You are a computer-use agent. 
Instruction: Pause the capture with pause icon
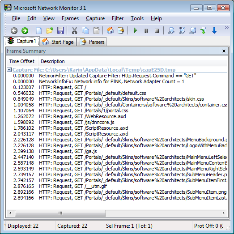[146, 31]
